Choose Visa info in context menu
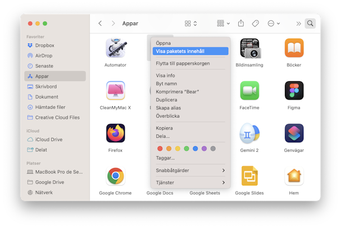The image size is (341, 228). coord(190,76)
